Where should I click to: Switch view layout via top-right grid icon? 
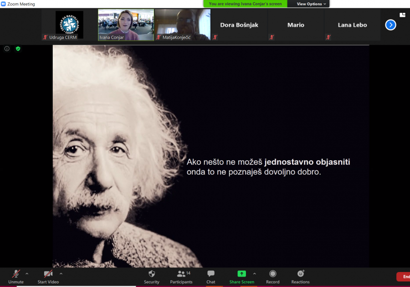coord(402,15)
